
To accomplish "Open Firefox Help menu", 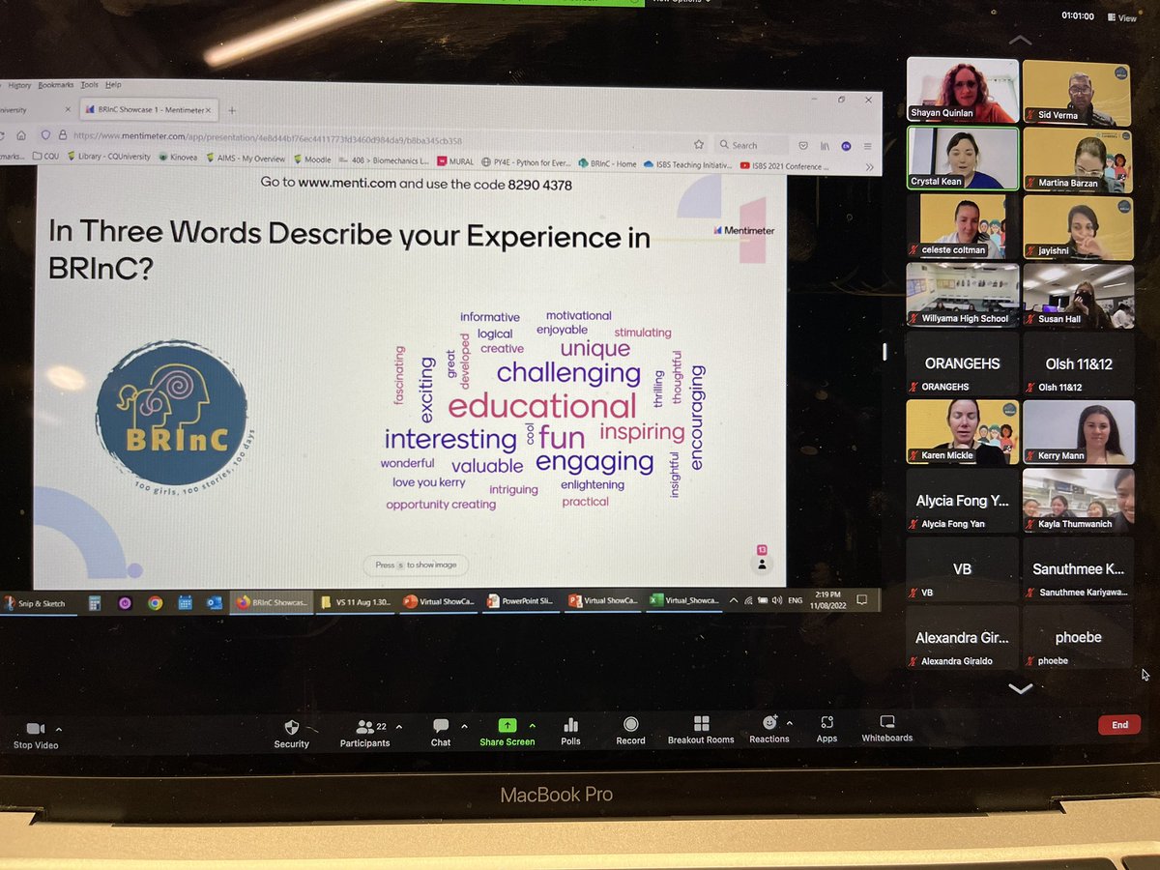I will (x=113, y=85).
